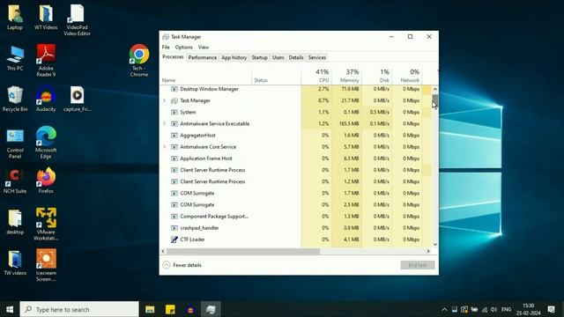Expand Antimalware Service Executable row
Image resolution: width=564 pixels, height=317 pixels.
point(165,123)
